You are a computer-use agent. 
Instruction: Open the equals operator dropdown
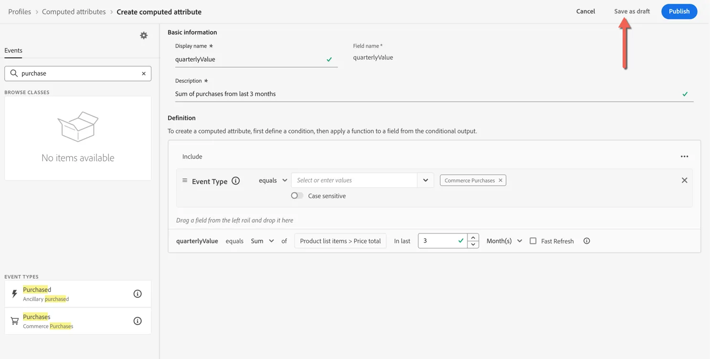pos(273,180)
